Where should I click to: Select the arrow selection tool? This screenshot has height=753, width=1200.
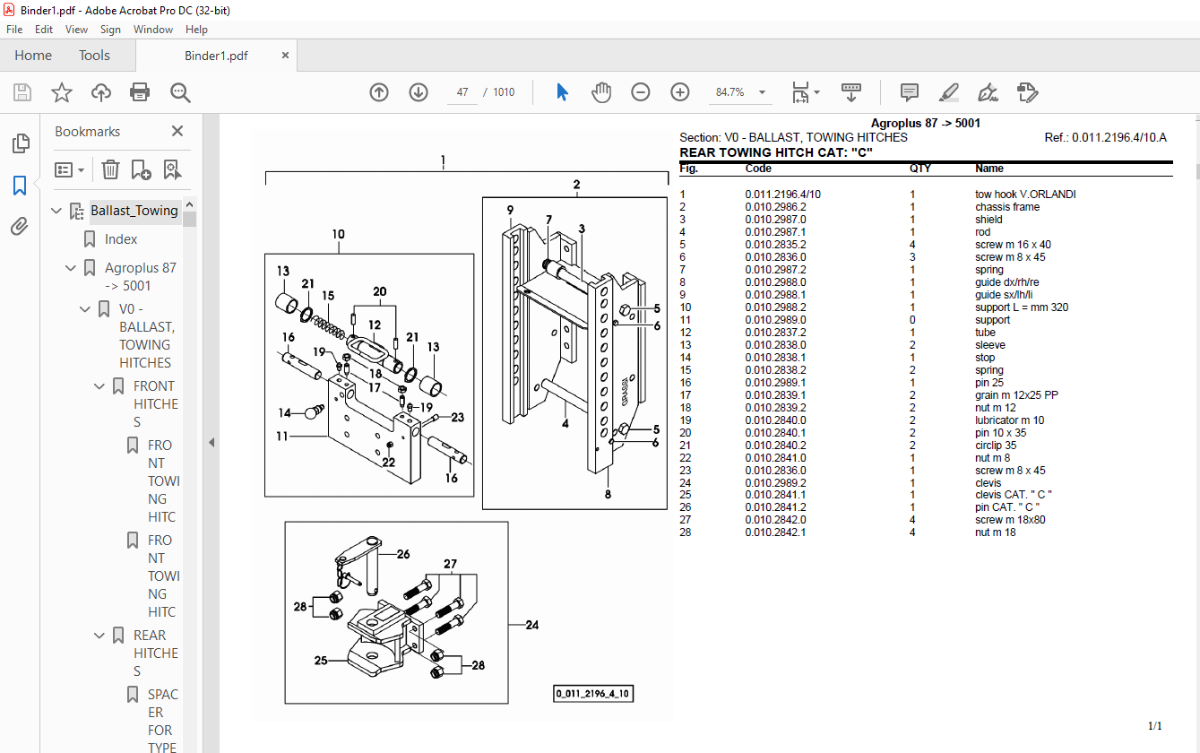562,92
